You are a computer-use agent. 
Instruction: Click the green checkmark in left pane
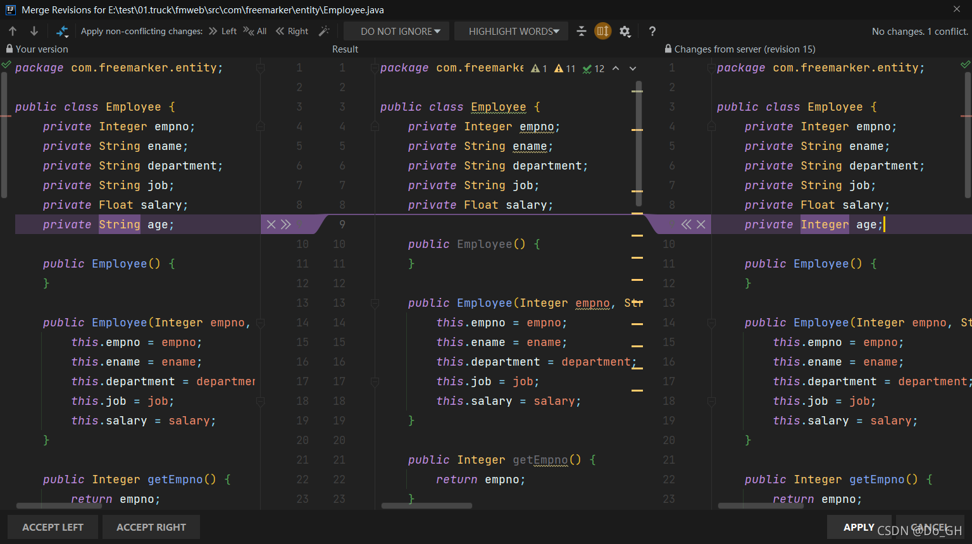click(6, 64)
